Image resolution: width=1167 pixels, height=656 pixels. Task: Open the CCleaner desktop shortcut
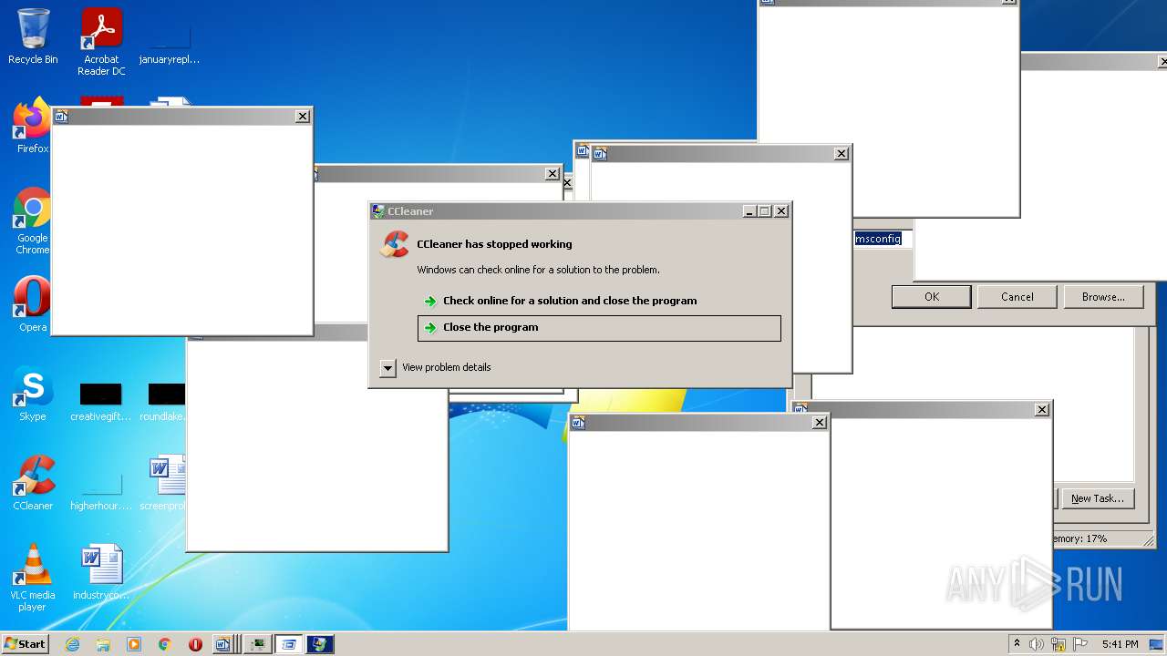(x=33, y=483)
